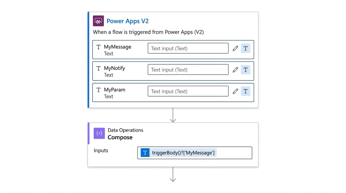Click the text type button for MyMessage
The width and height of the screenshot is (346, 193).
pyautogui.click(x=246, y=48)
